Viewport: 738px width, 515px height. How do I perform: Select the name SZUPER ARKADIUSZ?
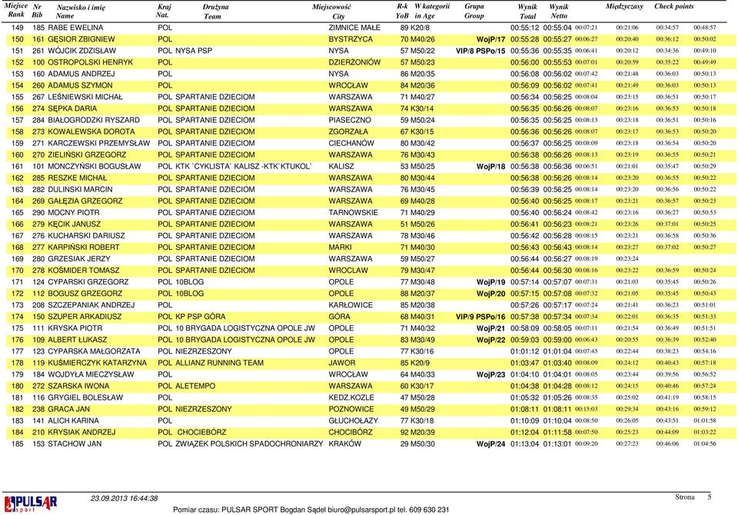pyautogui.click(x=85, y=317)
